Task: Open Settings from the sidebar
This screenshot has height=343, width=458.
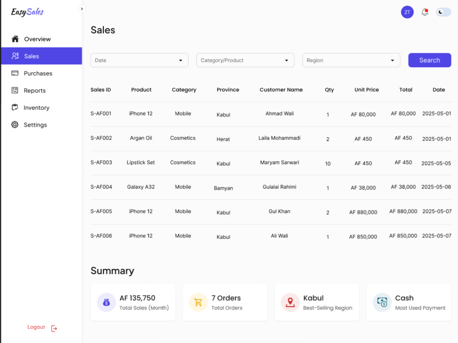Action: [x=42, y=124]
